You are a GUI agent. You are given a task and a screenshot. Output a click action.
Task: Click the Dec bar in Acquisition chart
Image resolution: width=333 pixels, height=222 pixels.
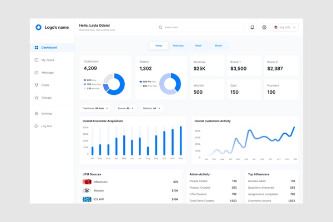coord(181,140)
